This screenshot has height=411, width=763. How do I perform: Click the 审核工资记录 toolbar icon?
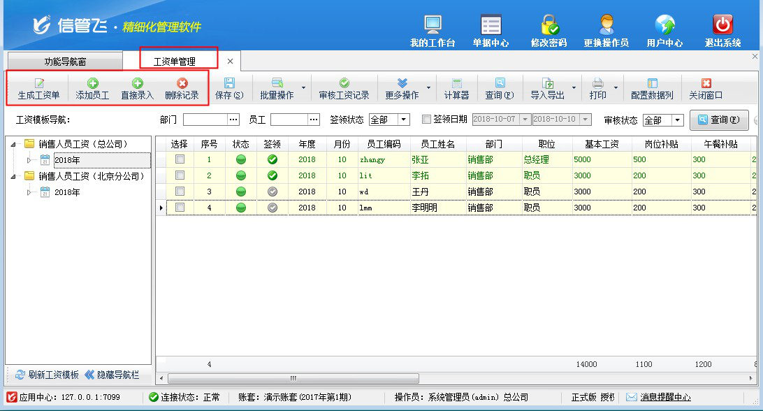pyautogui.click(x=344, y=83)
